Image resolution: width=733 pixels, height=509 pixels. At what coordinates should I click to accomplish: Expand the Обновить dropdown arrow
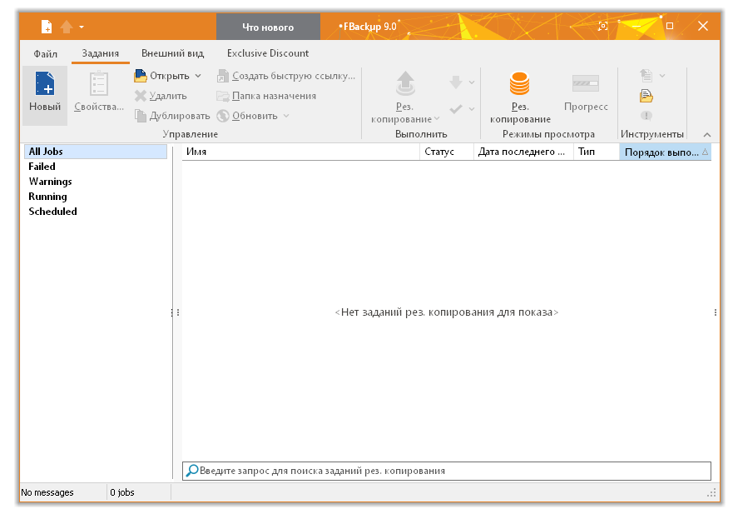[286, 116]
